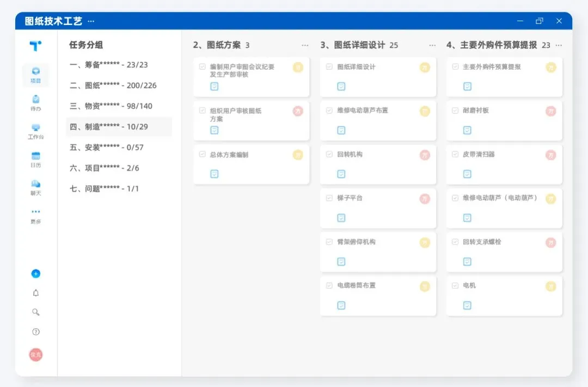Select group 三、物资****** - 98/140

119,106
